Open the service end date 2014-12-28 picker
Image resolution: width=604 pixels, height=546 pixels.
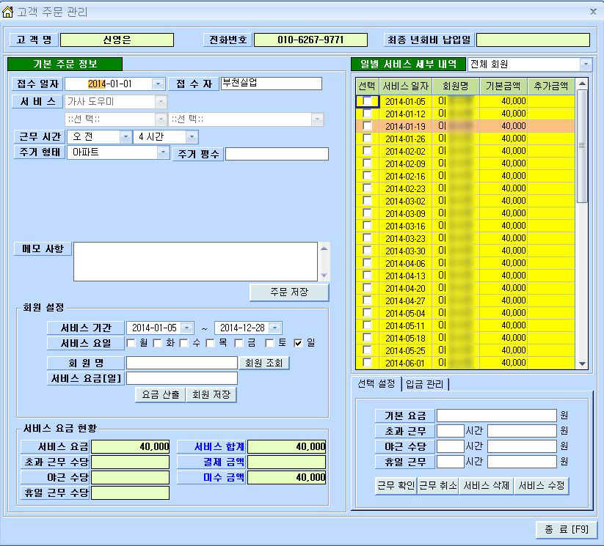[275, 328]
